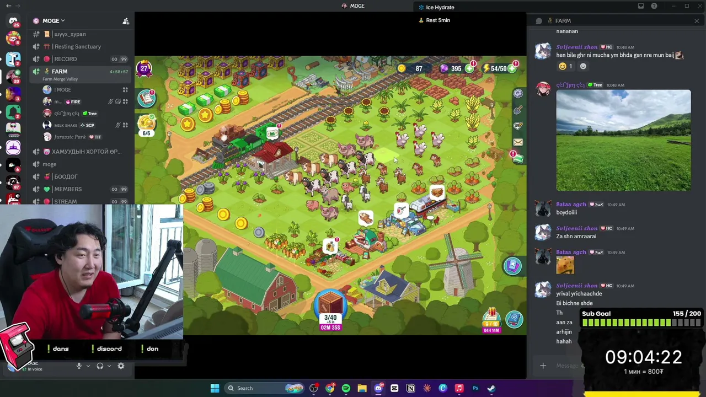Open Apple Music from the taskbar
This screenshot has width=706, height=397.
[459, 388]
